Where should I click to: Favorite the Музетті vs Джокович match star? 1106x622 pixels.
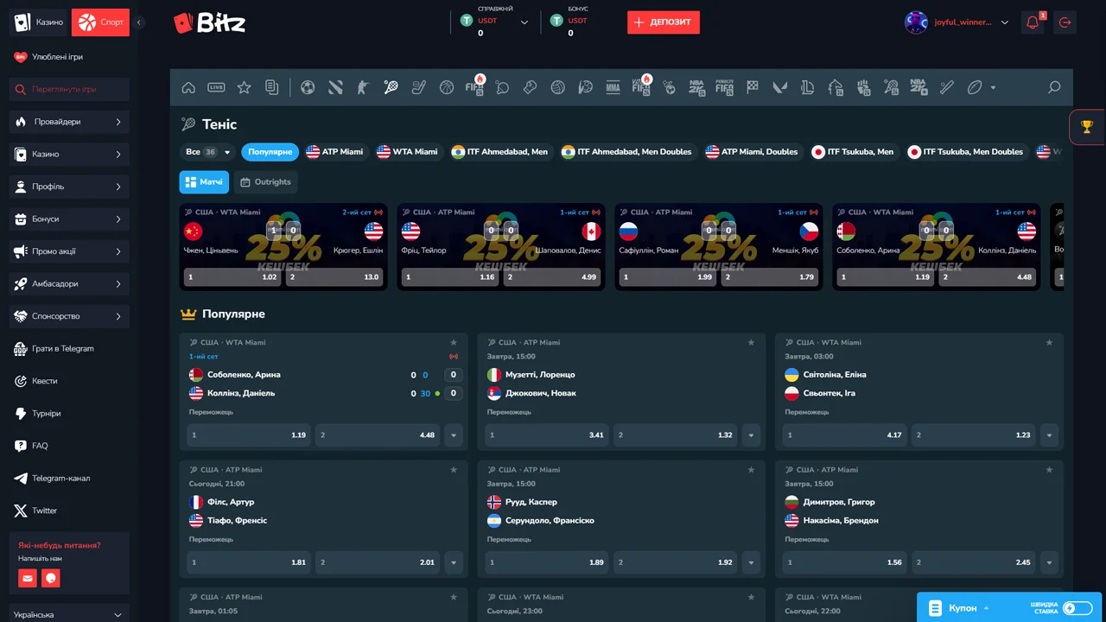[752, 343]
